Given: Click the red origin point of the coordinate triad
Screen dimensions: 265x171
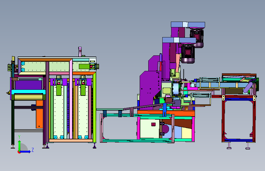Looking at the screenshot, I should (x=19, y=152).
